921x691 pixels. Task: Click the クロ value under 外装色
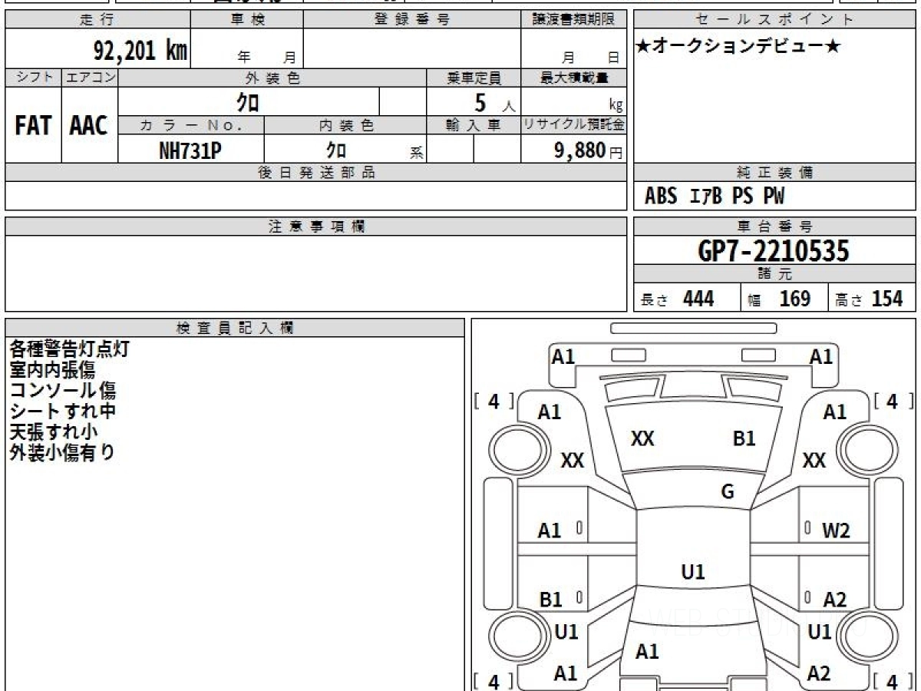pyautogui.click(x=248, y=101)
